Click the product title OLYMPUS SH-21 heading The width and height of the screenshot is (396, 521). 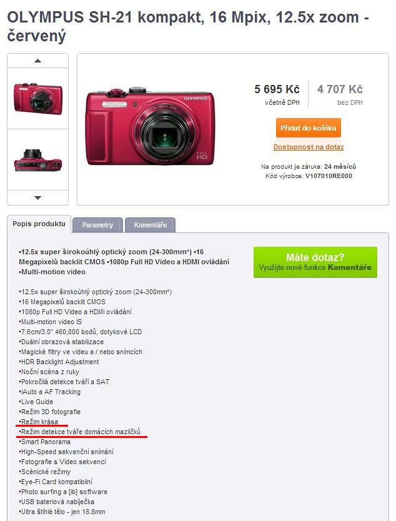[x=188, y=26]
